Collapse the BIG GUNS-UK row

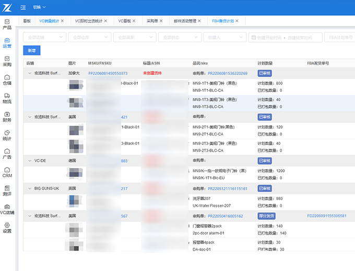[30, 189]
